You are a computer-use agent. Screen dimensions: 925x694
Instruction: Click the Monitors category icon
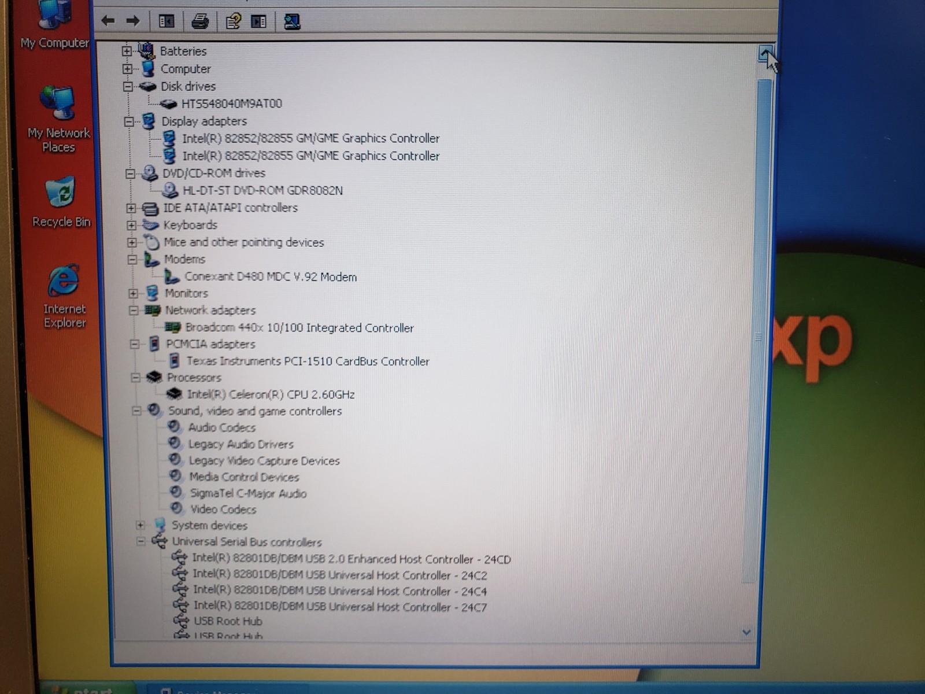pos(152,293)
